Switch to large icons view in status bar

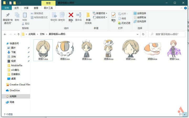coord(185,114)
